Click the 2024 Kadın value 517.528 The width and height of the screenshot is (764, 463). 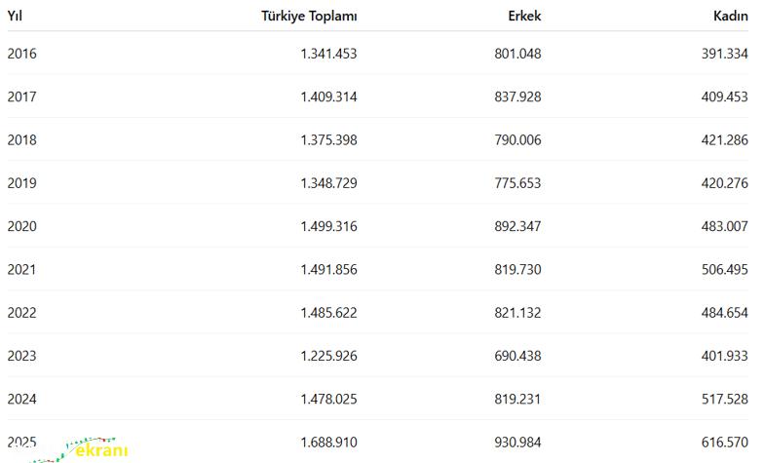pos(724,399)
